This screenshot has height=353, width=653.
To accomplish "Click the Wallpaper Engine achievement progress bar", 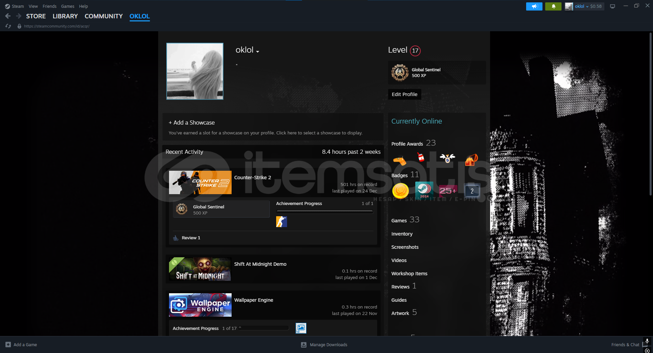I will (264, 328).
